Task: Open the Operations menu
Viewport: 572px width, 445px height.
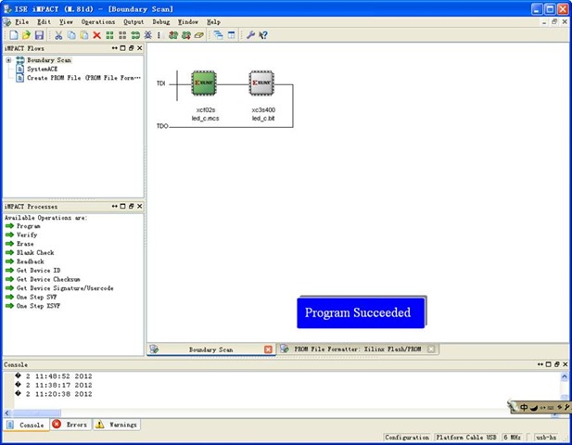Action: point(98,20)
